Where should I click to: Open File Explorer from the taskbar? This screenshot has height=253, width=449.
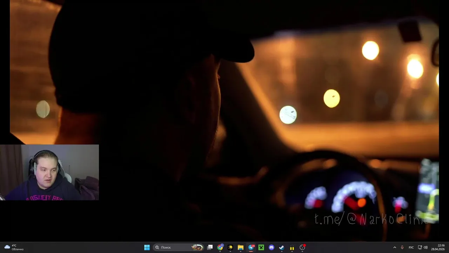(x=241, y=247)
